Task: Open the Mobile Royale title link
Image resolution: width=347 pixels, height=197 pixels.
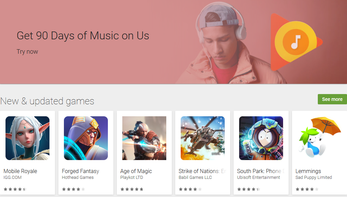Action: tap(20, 171)
